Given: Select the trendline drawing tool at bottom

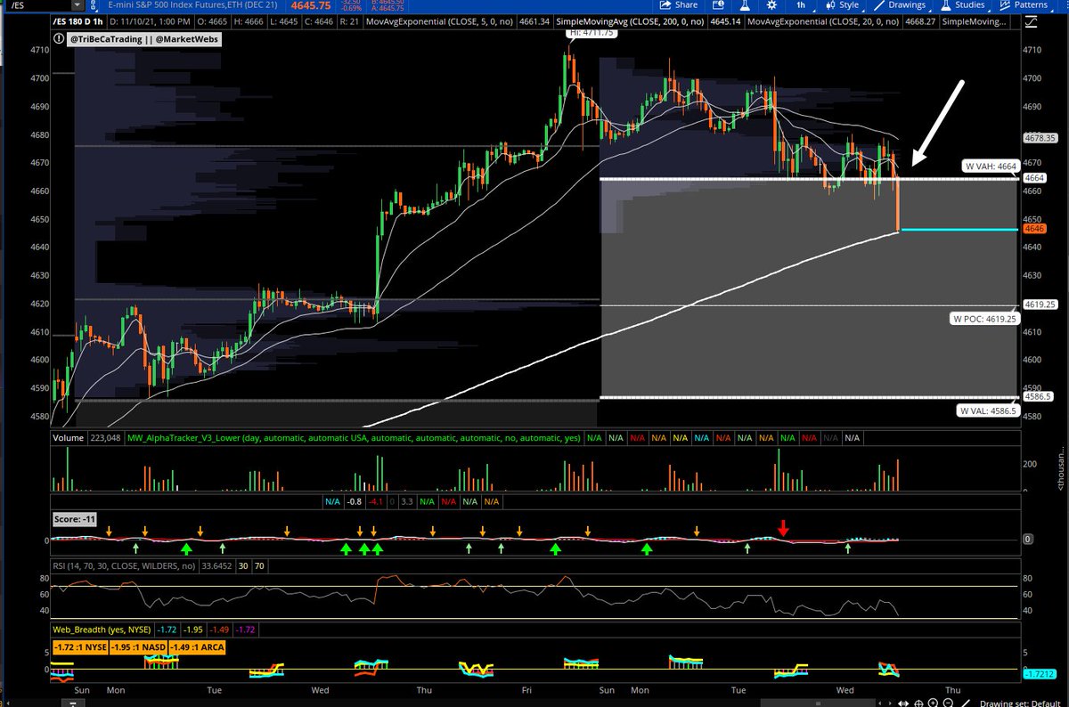Looking at the screenshot, I should (x=967, y=703).
